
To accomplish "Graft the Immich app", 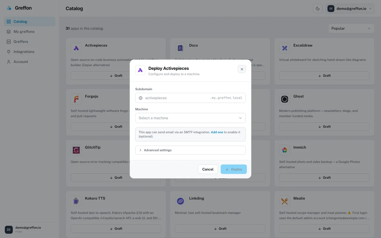I will [x=324, y=178].
